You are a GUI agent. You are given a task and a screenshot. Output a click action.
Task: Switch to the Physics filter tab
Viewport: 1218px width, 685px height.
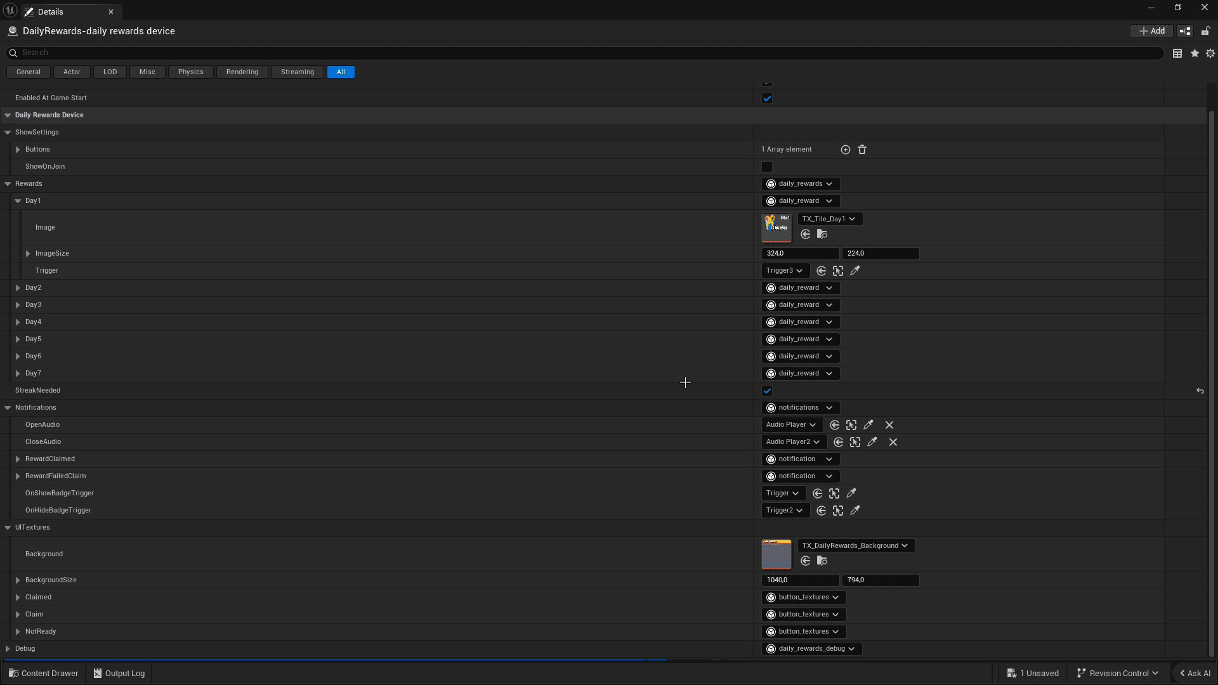190,72
